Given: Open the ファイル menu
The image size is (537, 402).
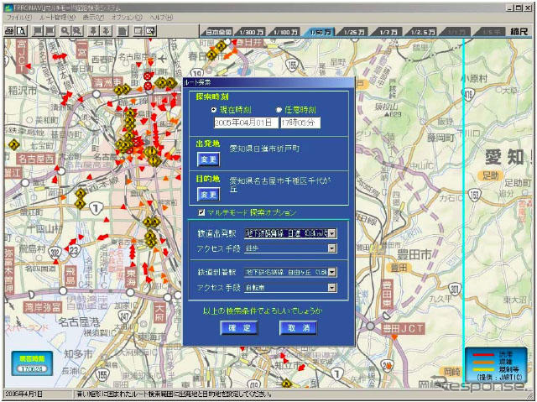Looking at the screenshot, I should click(18, 17).
